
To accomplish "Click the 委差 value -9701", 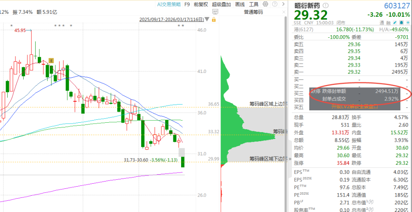I will (401, 37).
